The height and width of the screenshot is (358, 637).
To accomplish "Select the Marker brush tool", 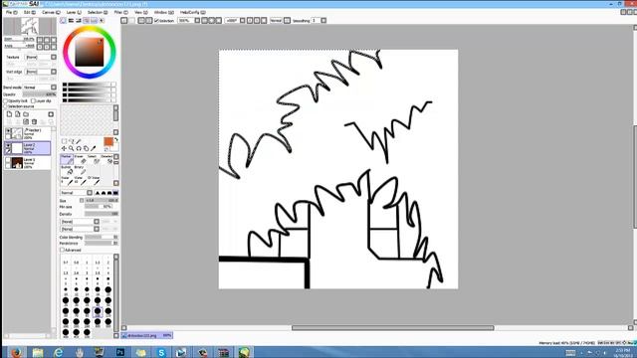I will pos(67,159).
